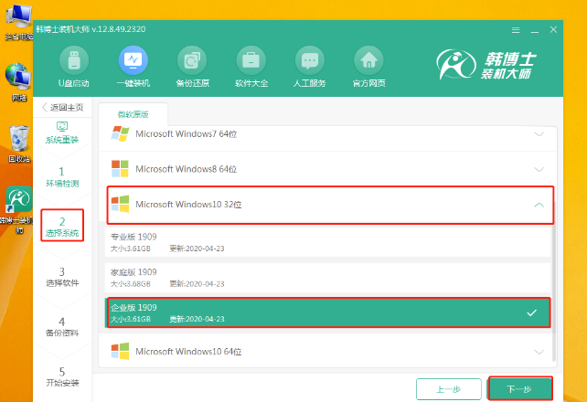Click the Windows7 64位 flag icon
Viewport: 587px width, 402px height.
click(x=120, y=133)
